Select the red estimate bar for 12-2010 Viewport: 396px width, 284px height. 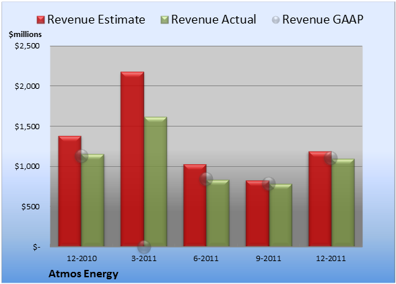click(x=70, y=191)
